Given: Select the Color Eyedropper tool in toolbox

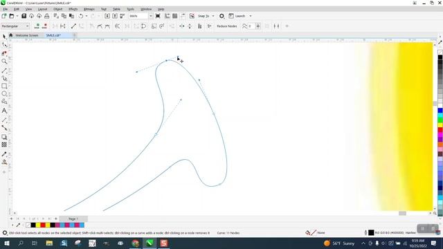Looking at the screenshot, I should (4, 154).
